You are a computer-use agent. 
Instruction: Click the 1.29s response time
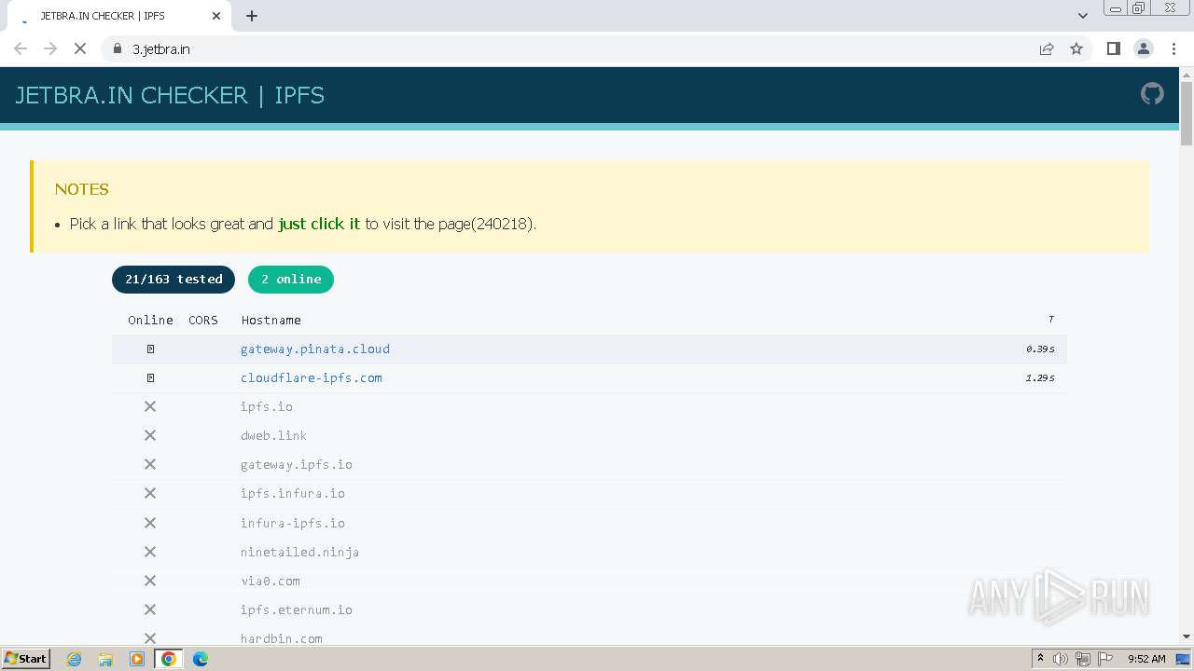point(1040,377)
